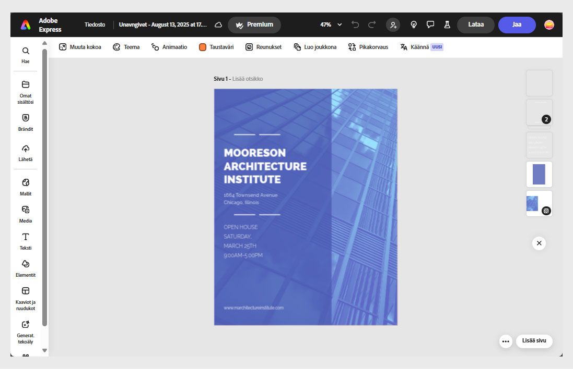Open the Tiedosto menu
Viewport: 573px width, 369px height.
tap(95, 24)
